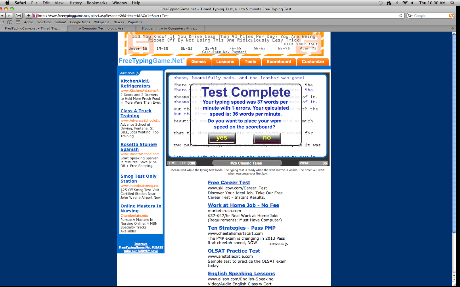Click the clock showing Thu 10:00 AM
Screen dimensions: 460x287
(x=432, y=3)
